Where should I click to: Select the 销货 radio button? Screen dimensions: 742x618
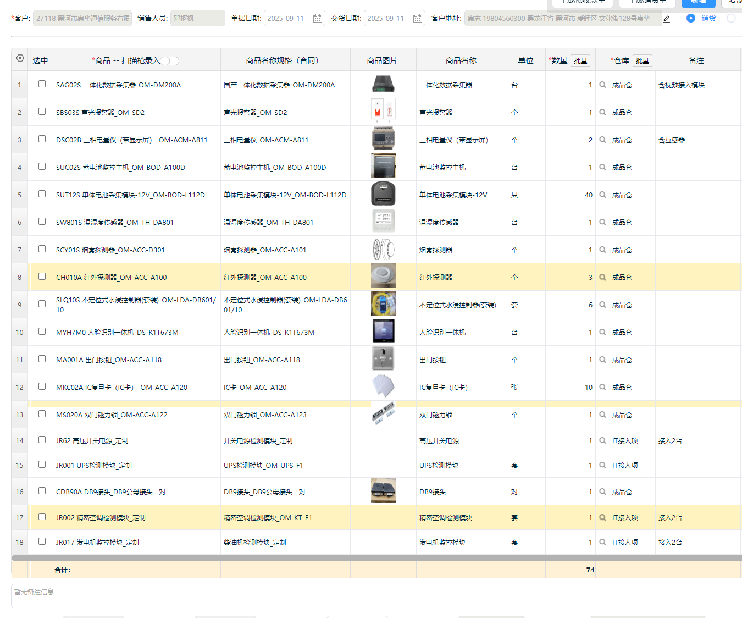691,18
